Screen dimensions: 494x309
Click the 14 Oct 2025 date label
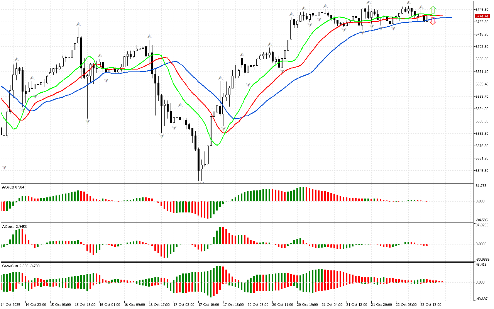coord(12,305)
